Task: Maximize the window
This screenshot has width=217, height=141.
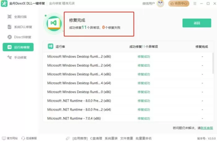Action: (x=208, y=3)
